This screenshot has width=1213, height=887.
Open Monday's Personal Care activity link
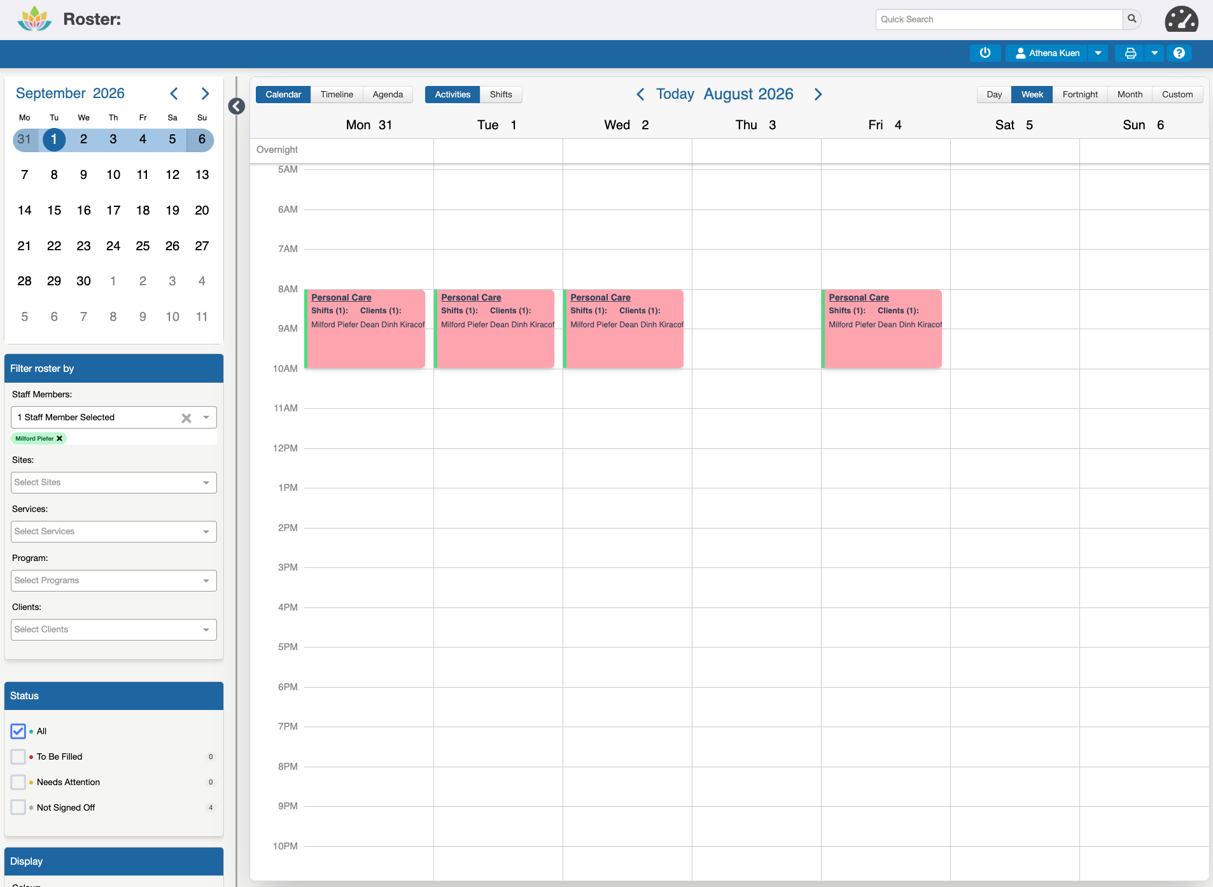pyautogui.click(x=341, y=297)
